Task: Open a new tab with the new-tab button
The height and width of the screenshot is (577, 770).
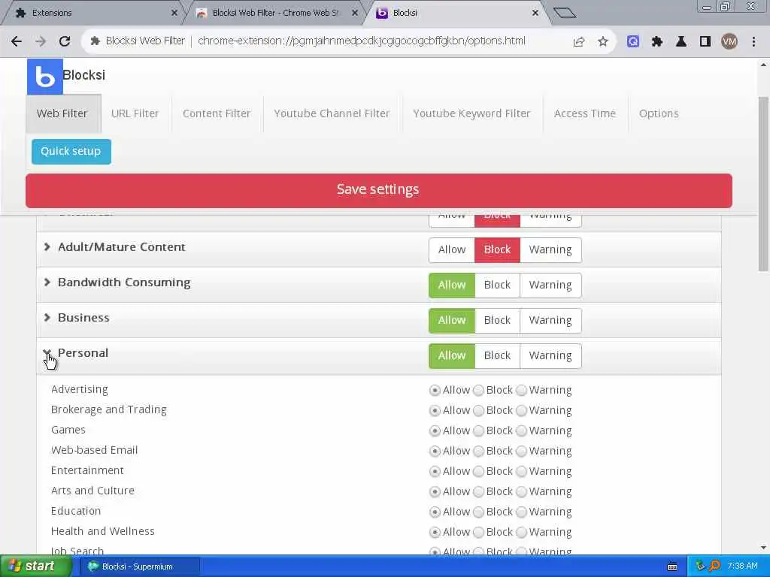Action: click(x=564, y=13)
